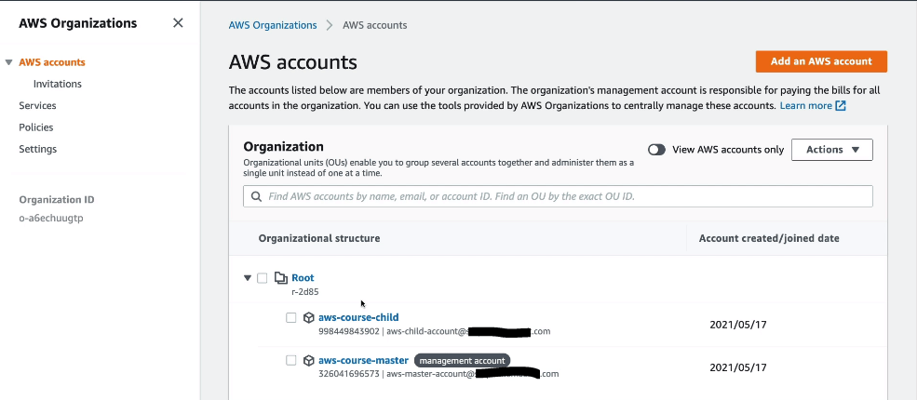This screenshot has width=917, height=400.
Task: Collapse the Root tree node arrow
Action: pos(248,278)
